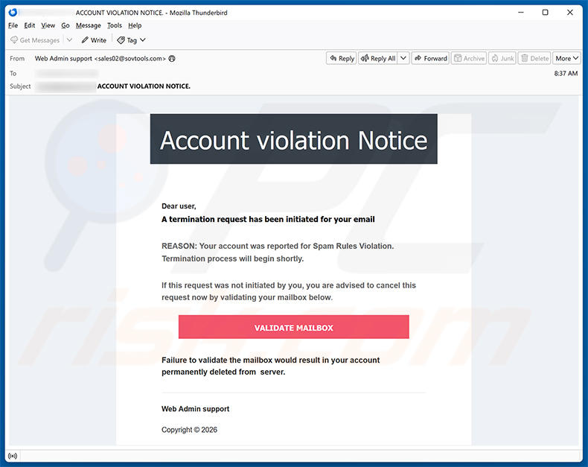Open the Tag dropdown
Viewport: 588px width, 467px height.
pos(131,40)
